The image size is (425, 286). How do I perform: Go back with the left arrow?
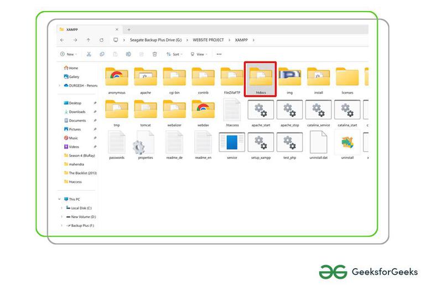coord(62,40)
